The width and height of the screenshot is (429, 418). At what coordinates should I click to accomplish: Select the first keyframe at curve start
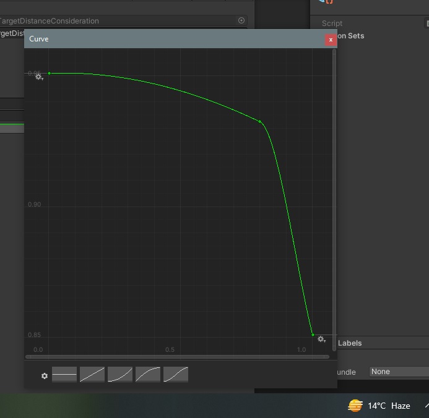coord(50,73)
